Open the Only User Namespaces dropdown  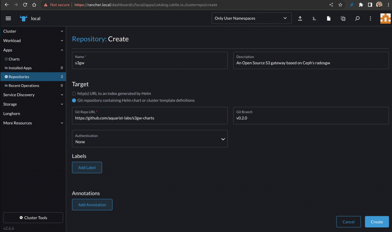[x=251, y=18]
